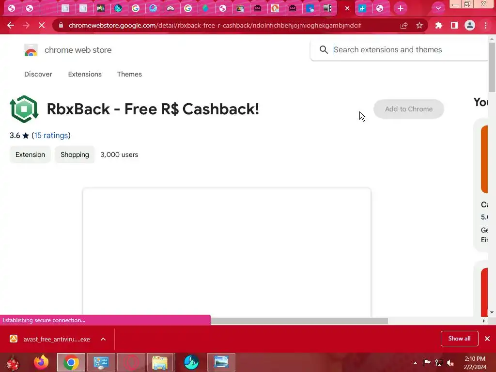This screenshot has width=496, height=372.
Task: Switch to the blue plus-icon tab
Action: (362, 8)
